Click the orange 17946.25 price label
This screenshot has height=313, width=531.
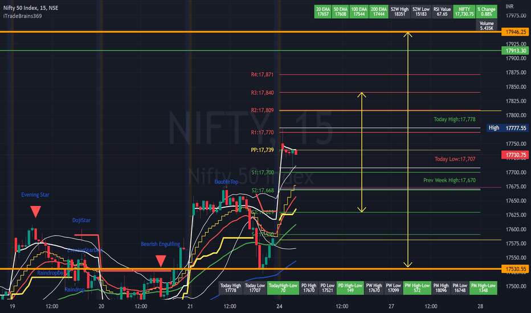click(516, 32)
